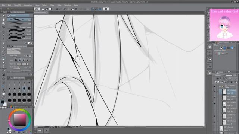Click New Raster Layer icon in layer panel

pos(215,82)
